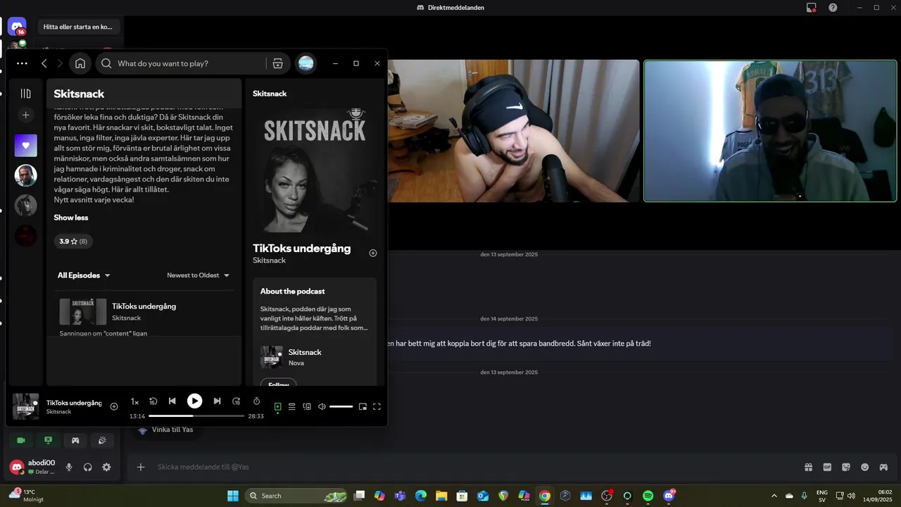
Task: Open Discord soundboard button
Action: [102, 440]
